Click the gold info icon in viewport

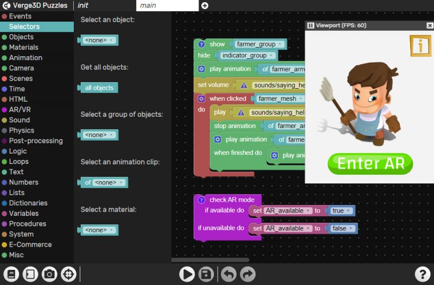click(419, 45)
